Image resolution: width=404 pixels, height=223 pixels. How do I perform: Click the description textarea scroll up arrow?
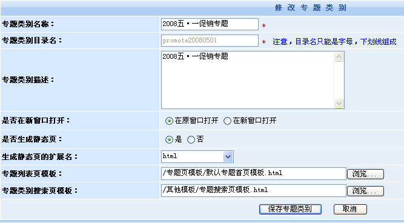[x=339, y=57]
